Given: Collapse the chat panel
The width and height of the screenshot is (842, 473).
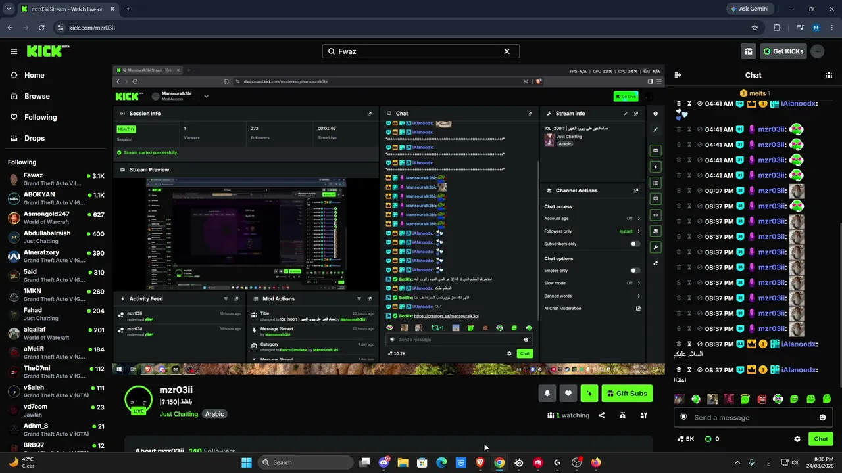Looking at the screenshot, I should (678, 75).
